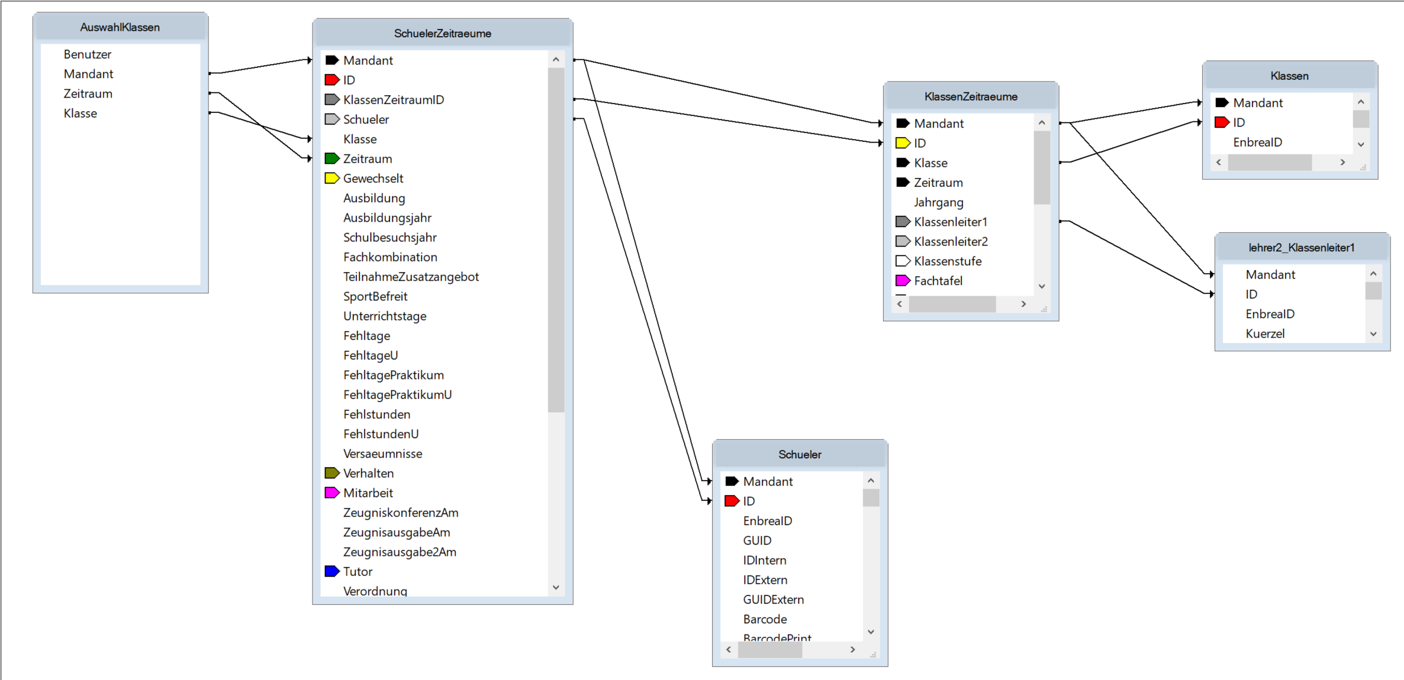The image size is (1404, 680).
Task: Click the red tag icon beside ID in Klassen table
Action: pos(1222,122)
